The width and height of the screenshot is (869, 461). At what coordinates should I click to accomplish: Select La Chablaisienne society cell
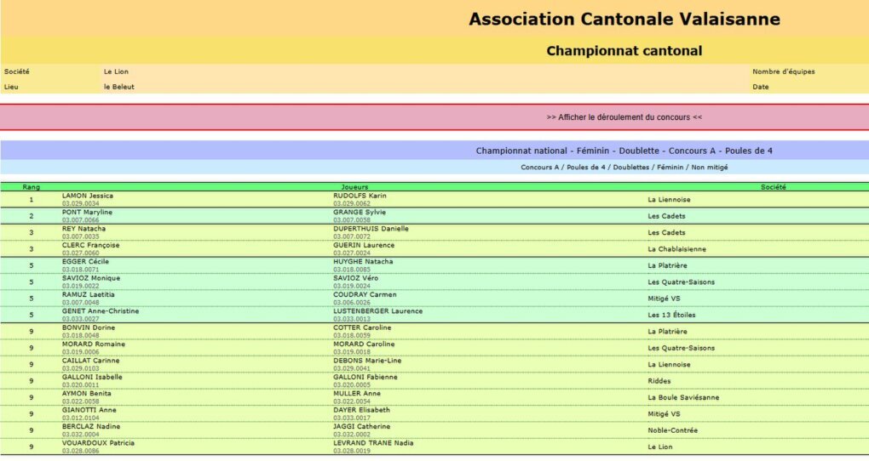676,249
